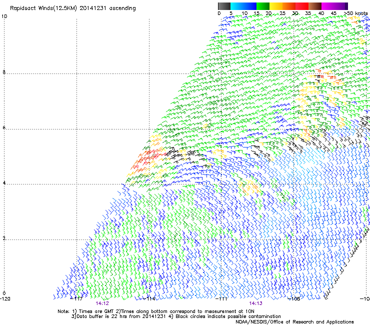Pick the orange 25-30 knots legend swatch
Image resolution: width=370 pixels, height=325 pixels.
tap(289, 6)
